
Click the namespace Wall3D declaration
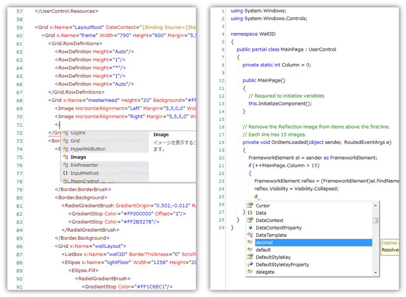pyautogui.click(x=253, y=34)
